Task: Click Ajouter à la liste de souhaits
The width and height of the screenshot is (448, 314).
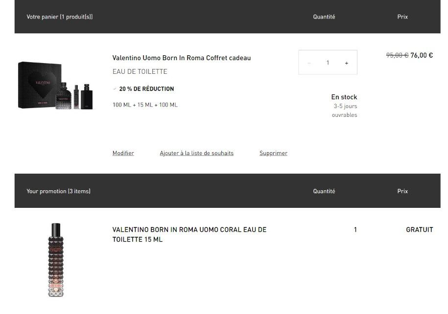Action: 196,153
